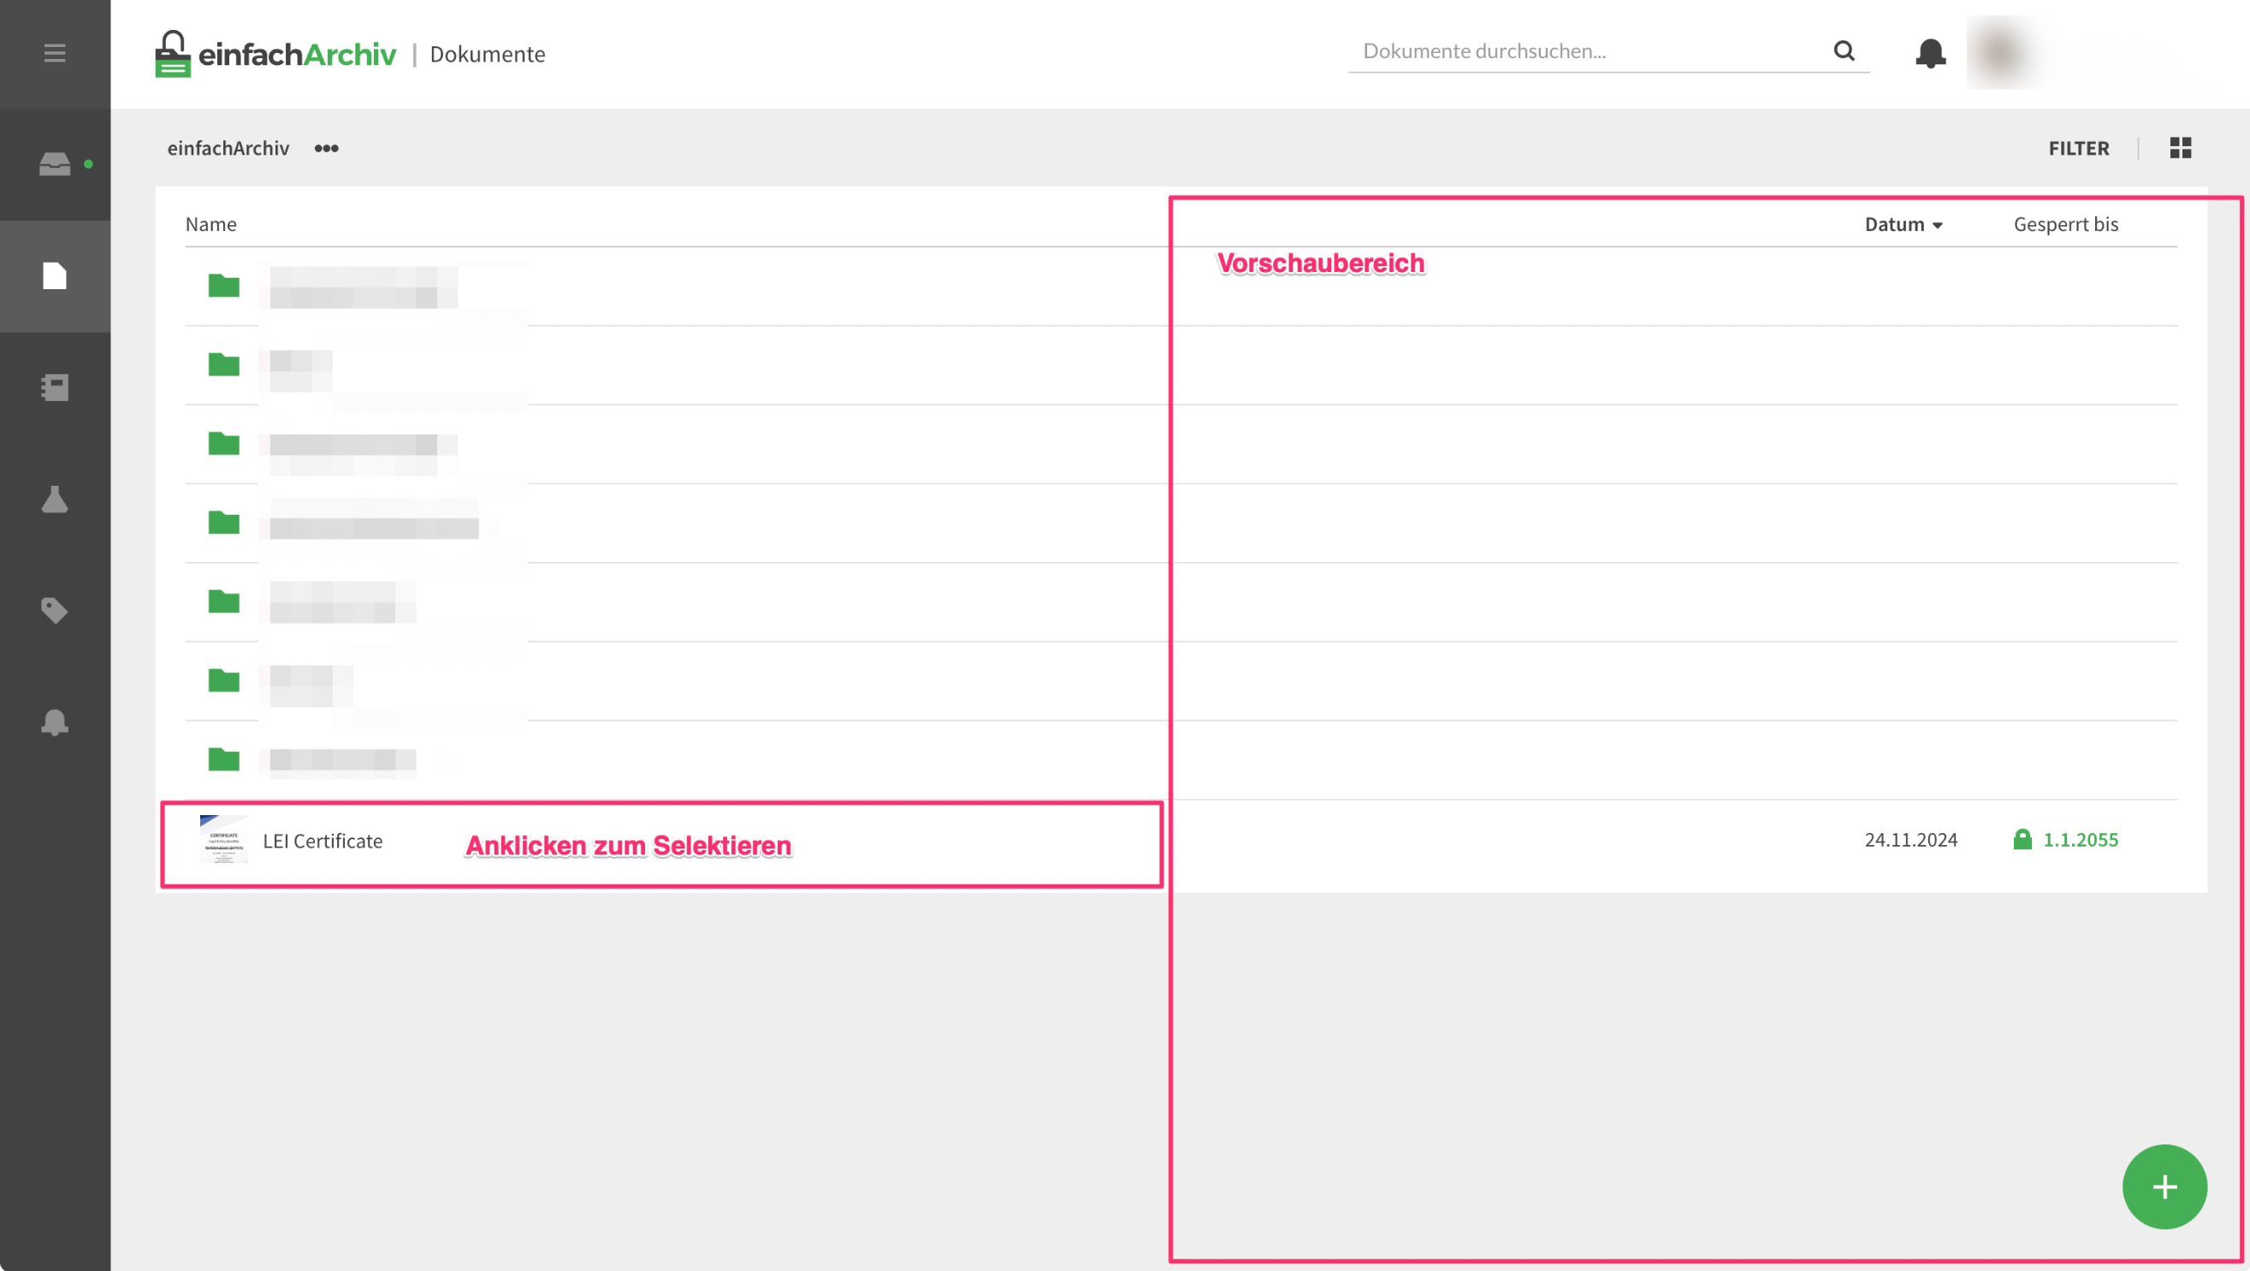Sort by the Datum column
Screen dimensions: 2250x1271
tap(1904, 224)
